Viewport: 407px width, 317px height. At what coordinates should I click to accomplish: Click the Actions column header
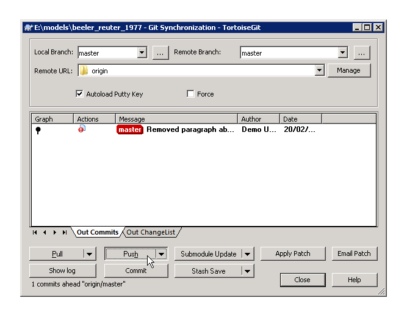[95, 118]
